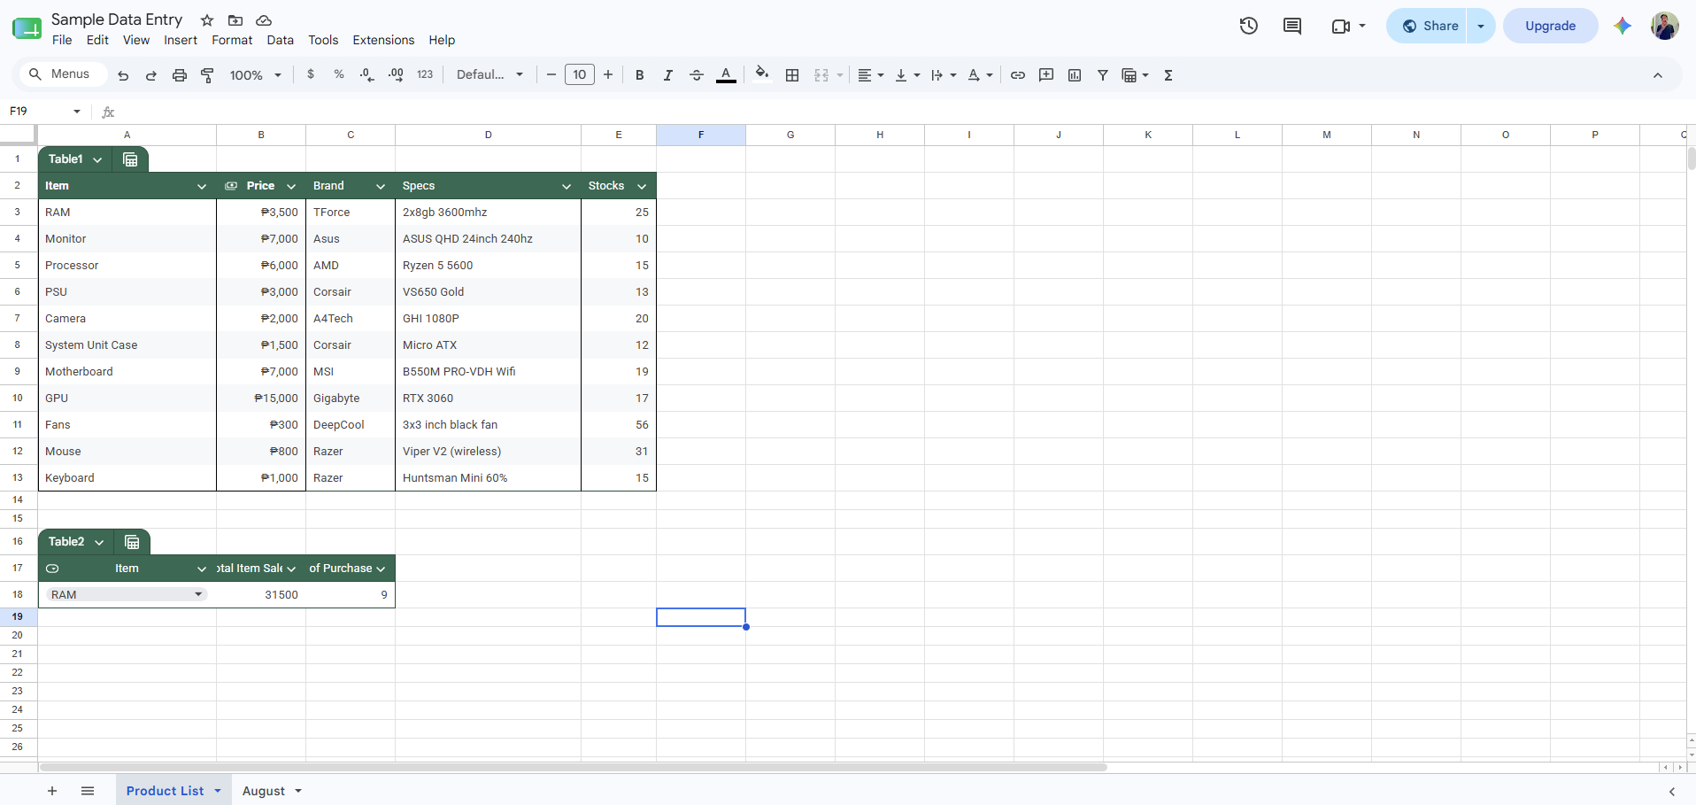Open the Borders tool
Viewport: 1696px width, 805px height.
coord(792,75)
